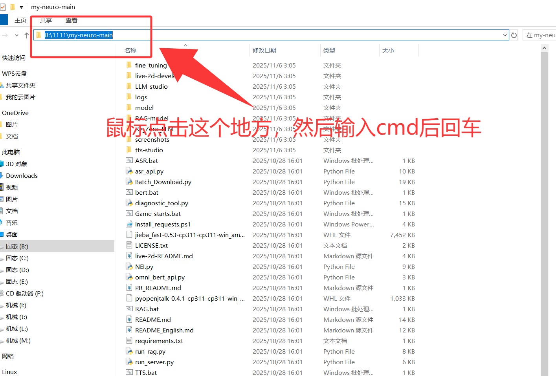Screen dimensions: 556x376
Task: Toggle the checkbox in the title bar
Action: 3,7
